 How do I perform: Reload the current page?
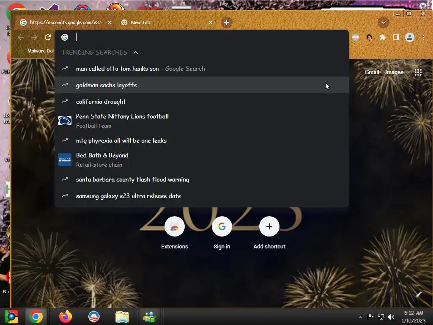(x=48, y=37)
